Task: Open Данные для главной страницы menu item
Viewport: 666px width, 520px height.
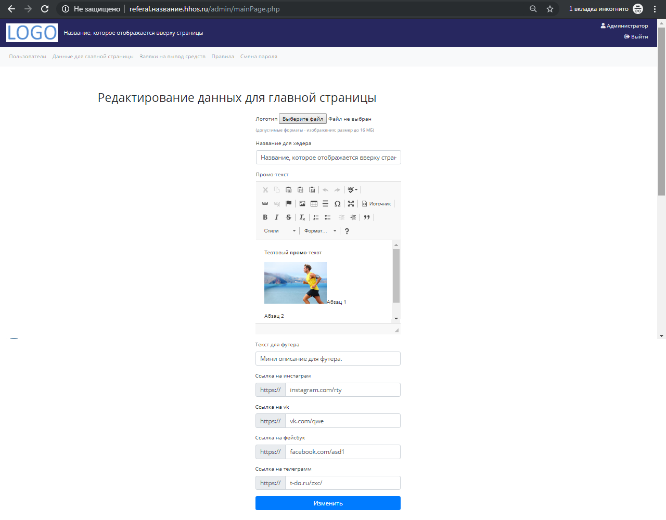Action: [x=93, y=57]
